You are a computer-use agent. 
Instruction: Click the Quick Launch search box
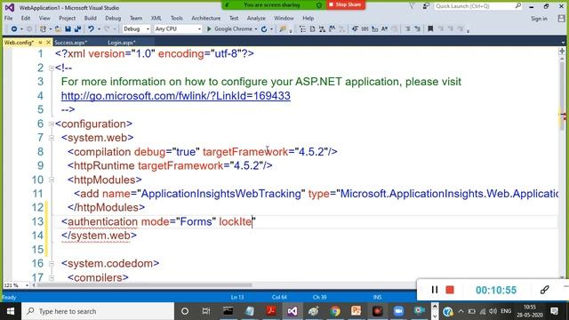477,6
